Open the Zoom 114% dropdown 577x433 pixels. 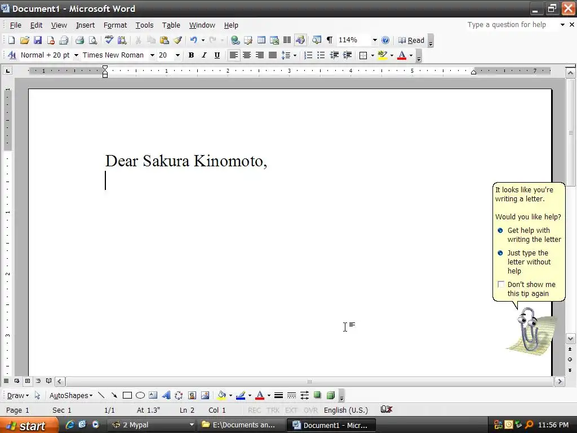(375, 40)
